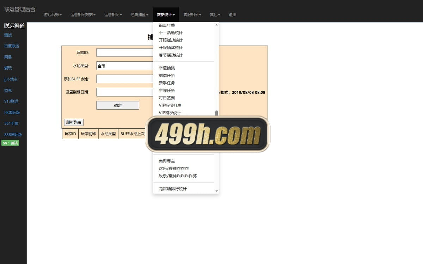
Task: Open the 经典捕鱼 dropdown
Action: click(139, 15)
